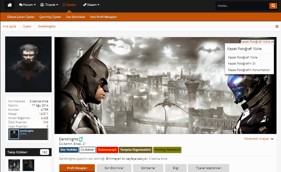Click the Ödül Puanları value 338

(x=45, y=122)
